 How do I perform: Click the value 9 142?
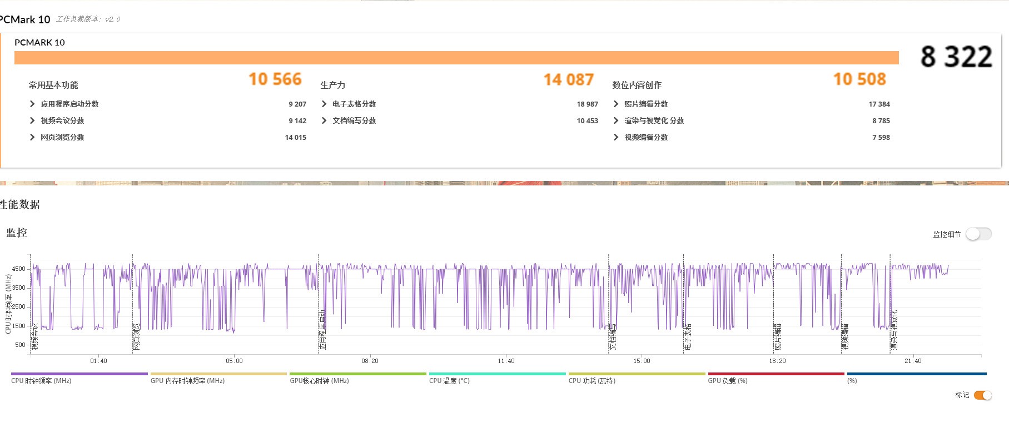pos(297,120)
